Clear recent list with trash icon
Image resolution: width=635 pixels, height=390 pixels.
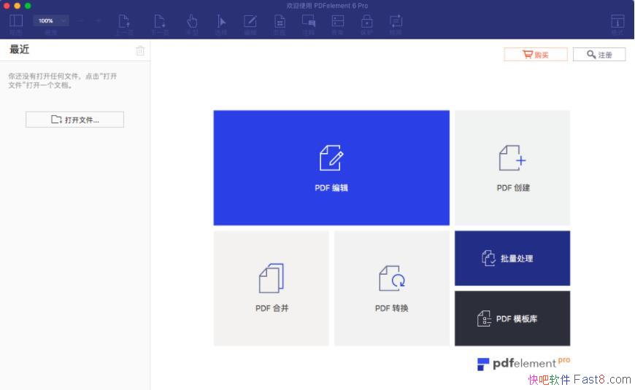pyautogui.click(x=140, y=50)
